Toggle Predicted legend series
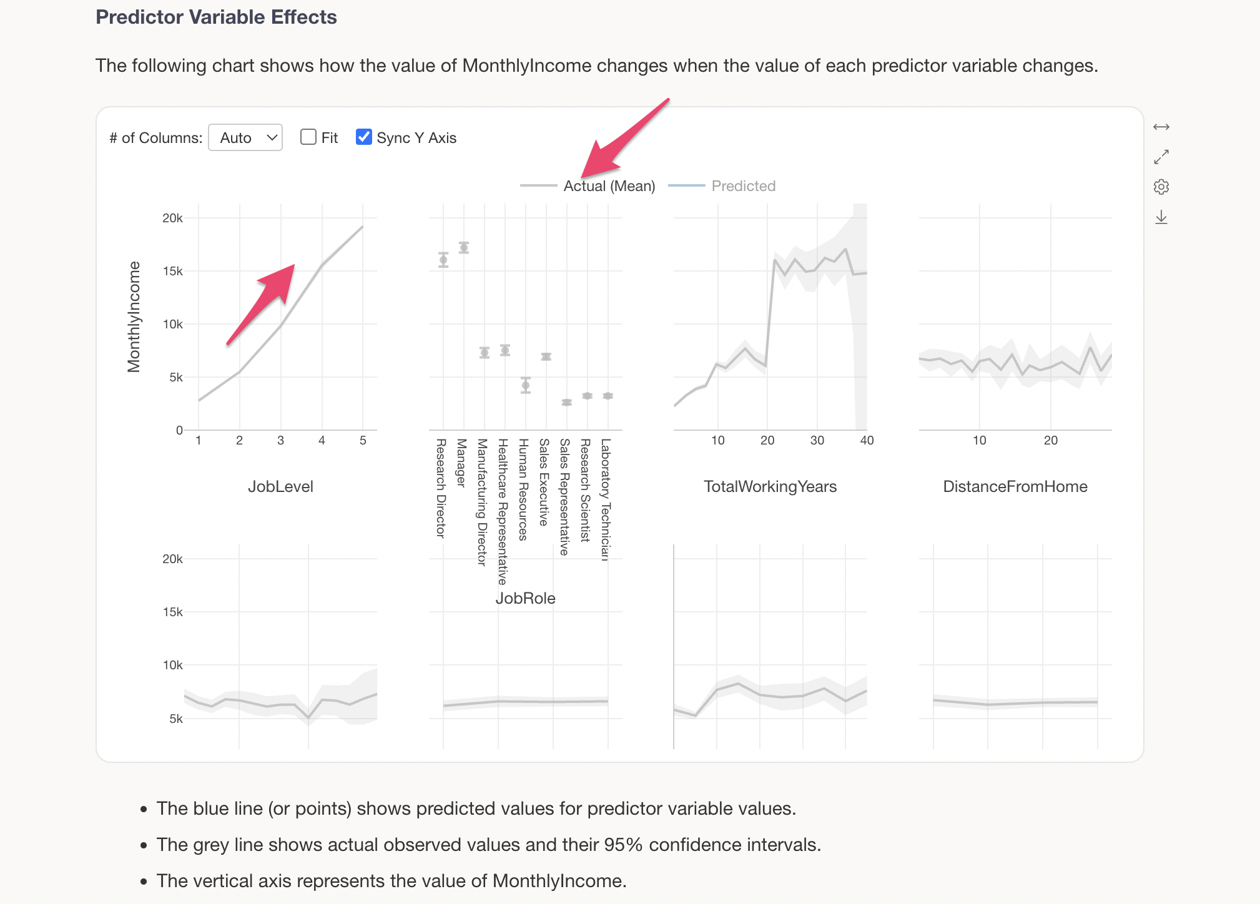The height and width of the screenshot is (904, 1260). (743, 186)
